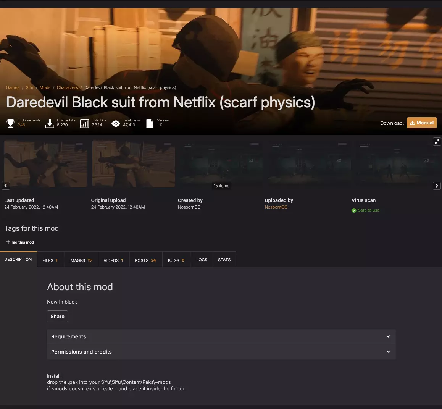Screen dimensions: 442x409
Task: Click the Requirements chevron arrow
Action: pos(388,336)
